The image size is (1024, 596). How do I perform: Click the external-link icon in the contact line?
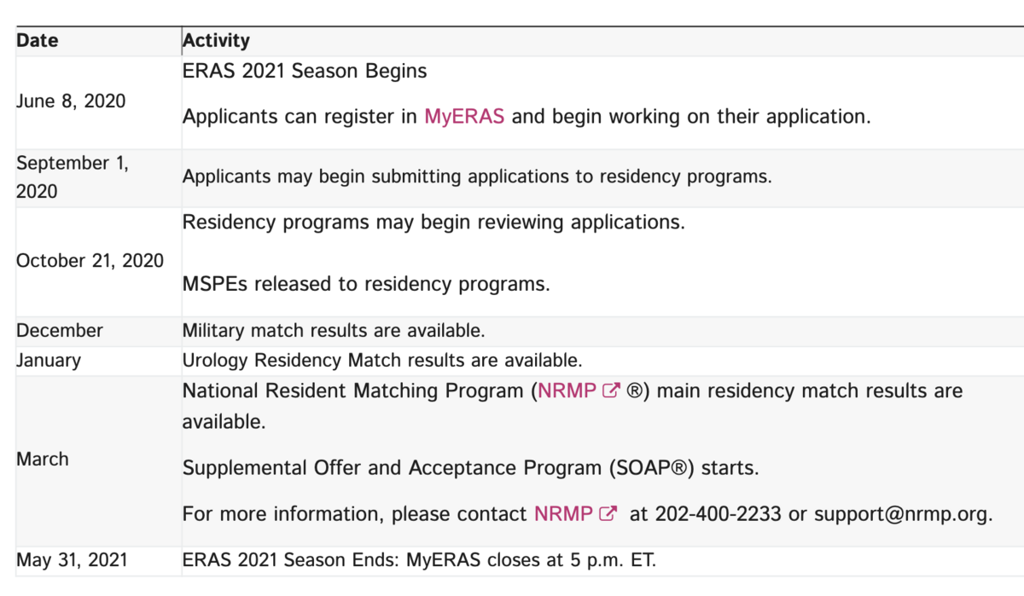608,514
